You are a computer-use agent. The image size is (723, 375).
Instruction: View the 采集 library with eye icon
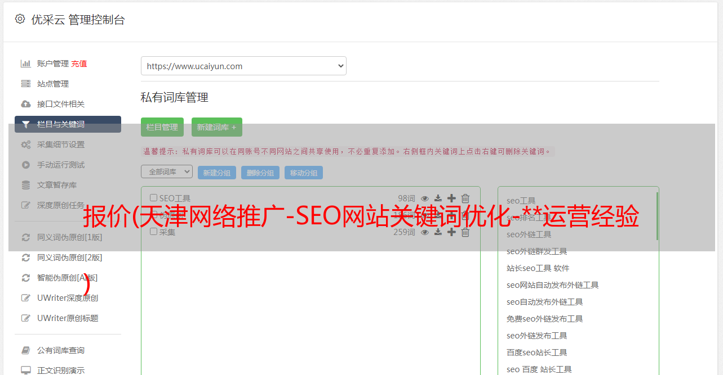[x=425, y=232]
